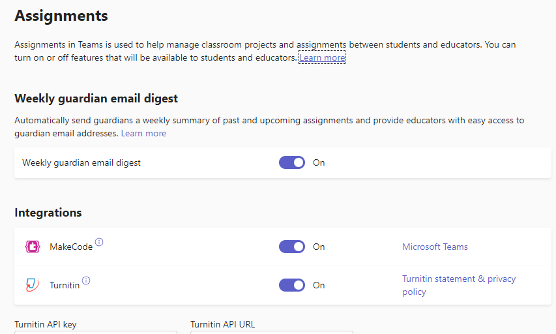Viewport: 556px width, 334px height.
Task: Disable the Turnitin integration toggle
Action: pos(292,285)
